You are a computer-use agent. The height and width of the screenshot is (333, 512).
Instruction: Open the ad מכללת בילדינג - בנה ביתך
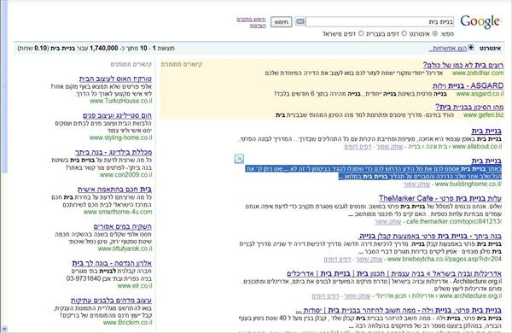113,152
